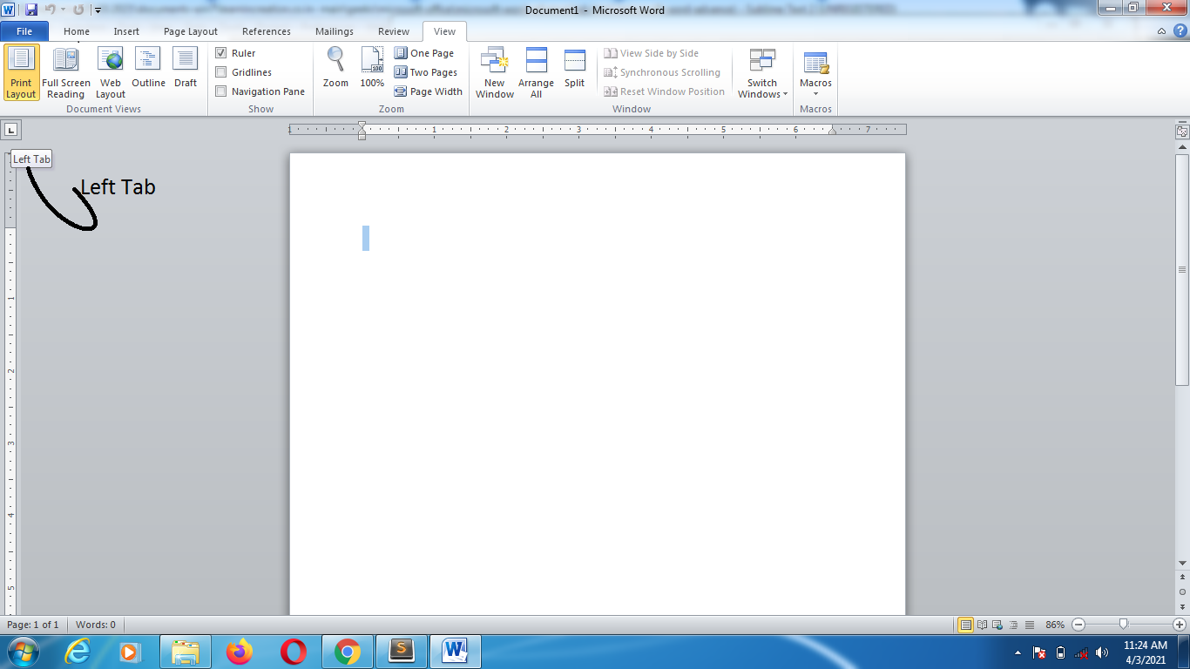This screenshot has height=669, width=1190.
Task: Open the Switch Windows dropdown
Action: pyautogui.click(x=761, y=72)
